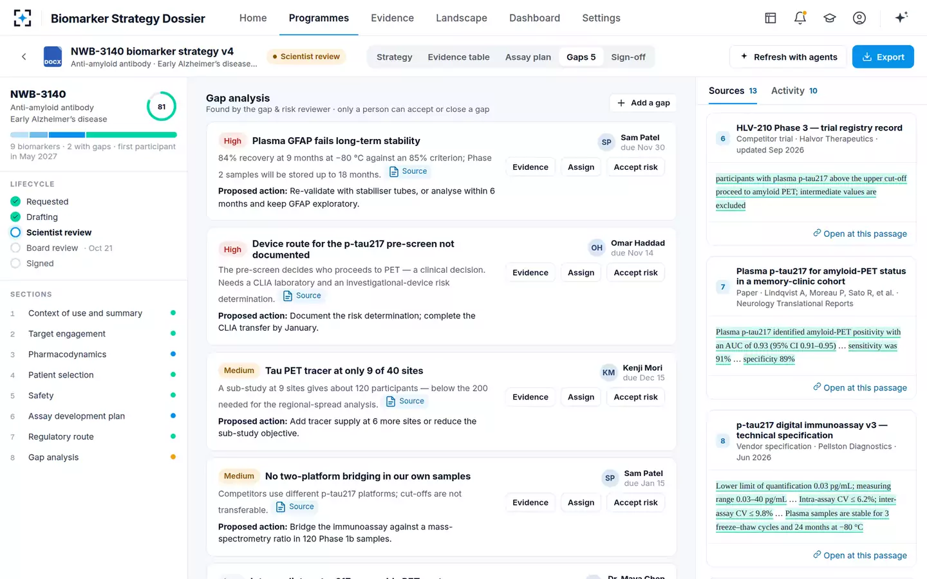This screenshot has width=927, height=579.
Task: Select the Signed lifecycle stage
Action: [x=32, y=263]
